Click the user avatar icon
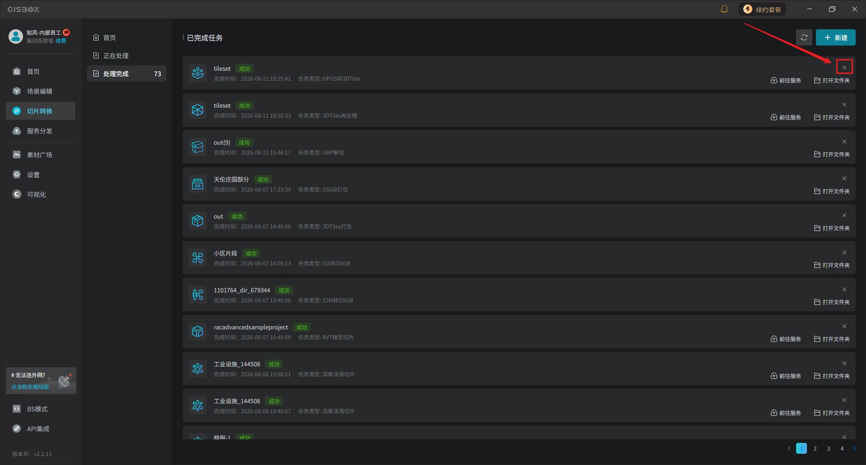This screenshot has height=465, width=866. 16,36
